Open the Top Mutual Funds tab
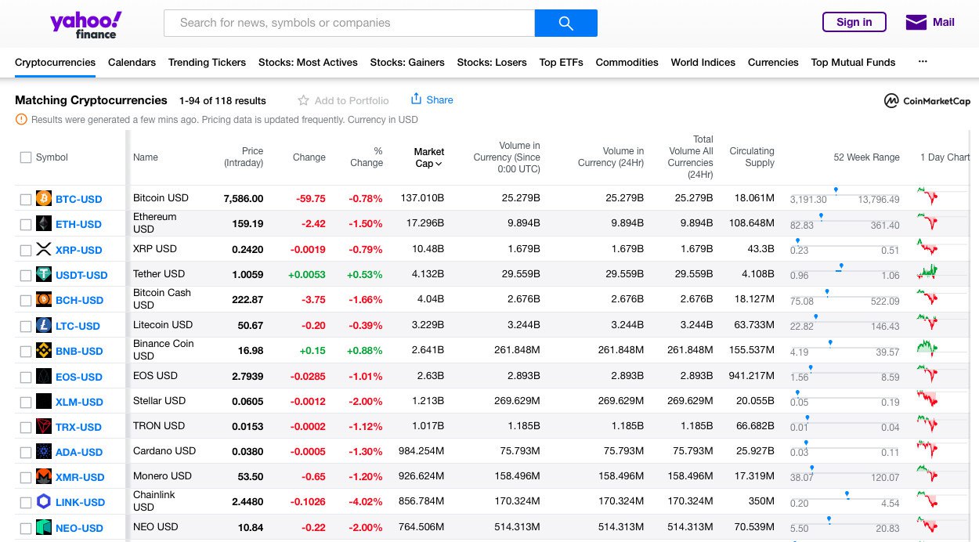The height and width of the screenshot is (542, 979). [x=853, y=62]
